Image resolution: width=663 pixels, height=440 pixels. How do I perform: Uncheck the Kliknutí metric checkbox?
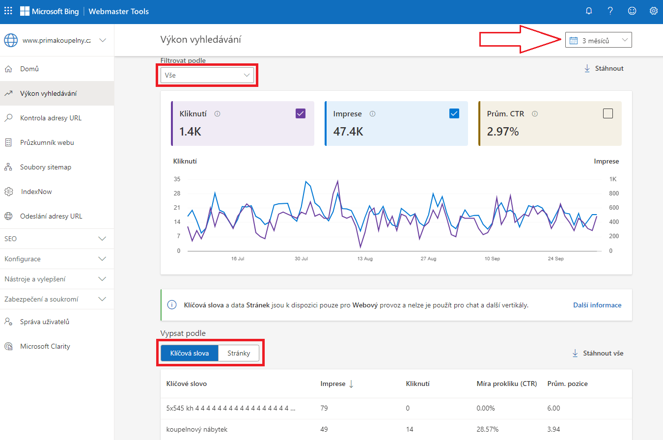[x=301, y=113]
